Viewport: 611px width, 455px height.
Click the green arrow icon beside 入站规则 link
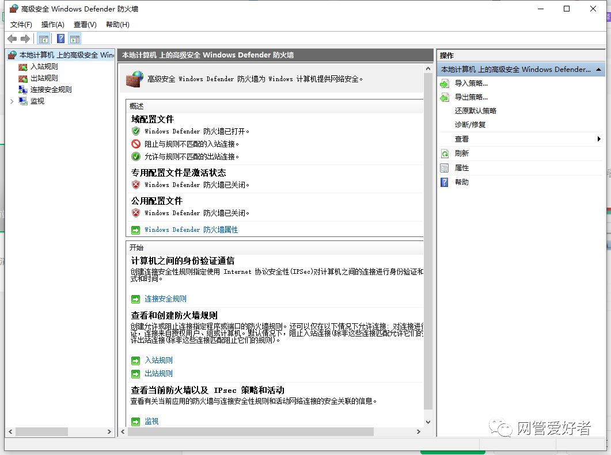135,361
